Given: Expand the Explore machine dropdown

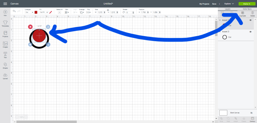Looking at the screenshot, I should pos(229,4).
